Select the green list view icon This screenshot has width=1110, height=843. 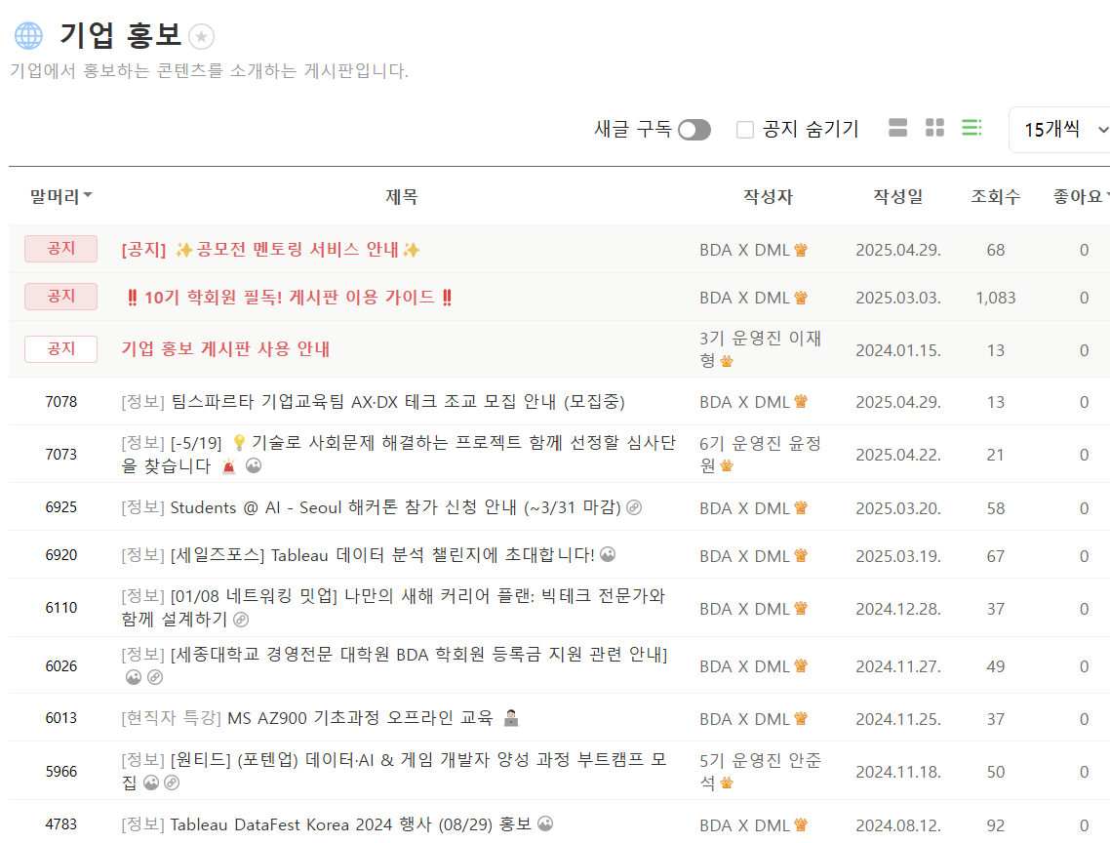point(971,128)
